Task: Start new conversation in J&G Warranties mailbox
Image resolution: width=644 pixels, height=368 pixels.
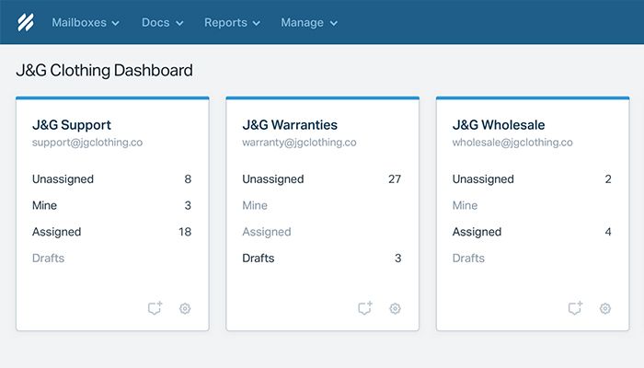Action: [x=365, y=309]
